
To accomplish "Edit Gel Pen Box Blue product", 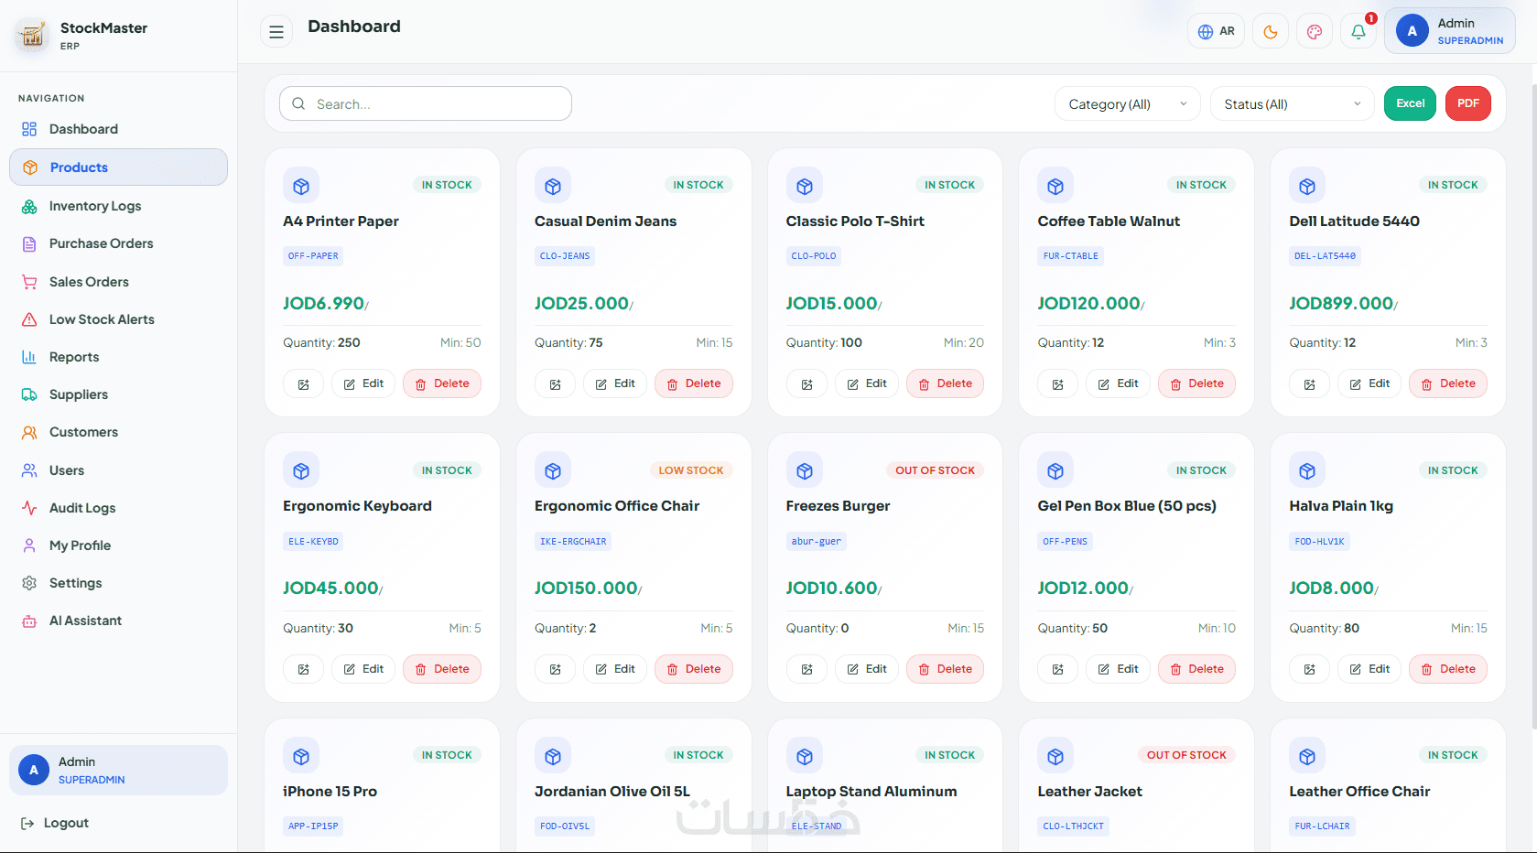I will click(1118, 669).
